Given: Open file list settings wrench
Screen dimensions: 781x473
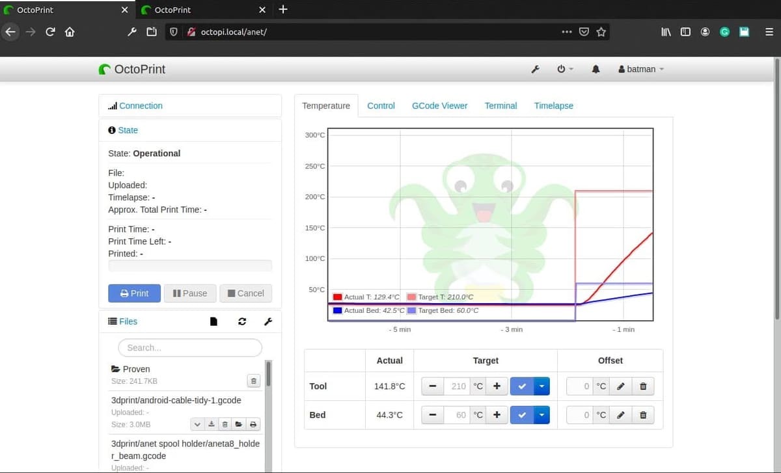Looking at the screenshot, I should [268, 321].
